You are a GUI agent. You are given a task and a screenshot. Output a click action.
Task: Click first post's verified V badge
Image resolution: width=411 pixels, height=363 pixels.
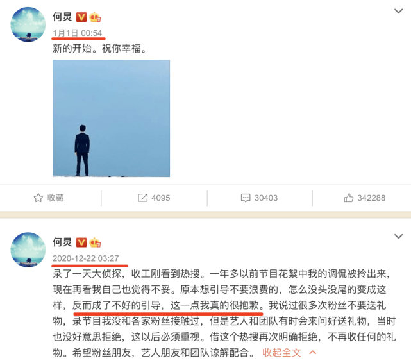tap(81, 17)
